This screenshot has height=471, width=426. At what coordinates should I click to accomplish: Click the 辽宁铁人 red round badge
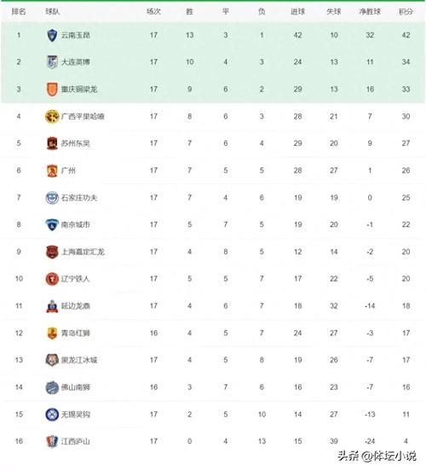click(52, 279)
